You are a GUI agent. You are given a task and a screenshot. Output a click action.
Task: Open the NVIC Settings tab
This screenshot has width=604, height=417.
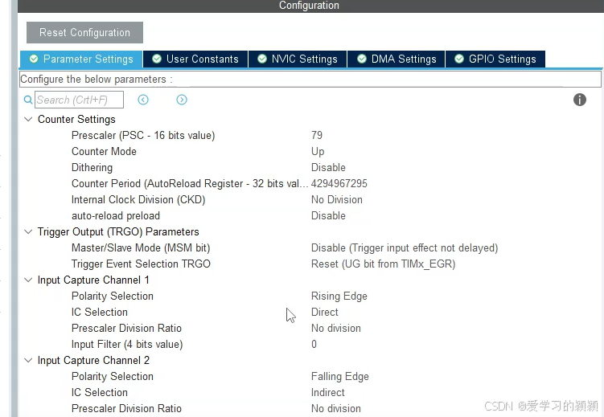pyautogui.click(x=298, y=59)
